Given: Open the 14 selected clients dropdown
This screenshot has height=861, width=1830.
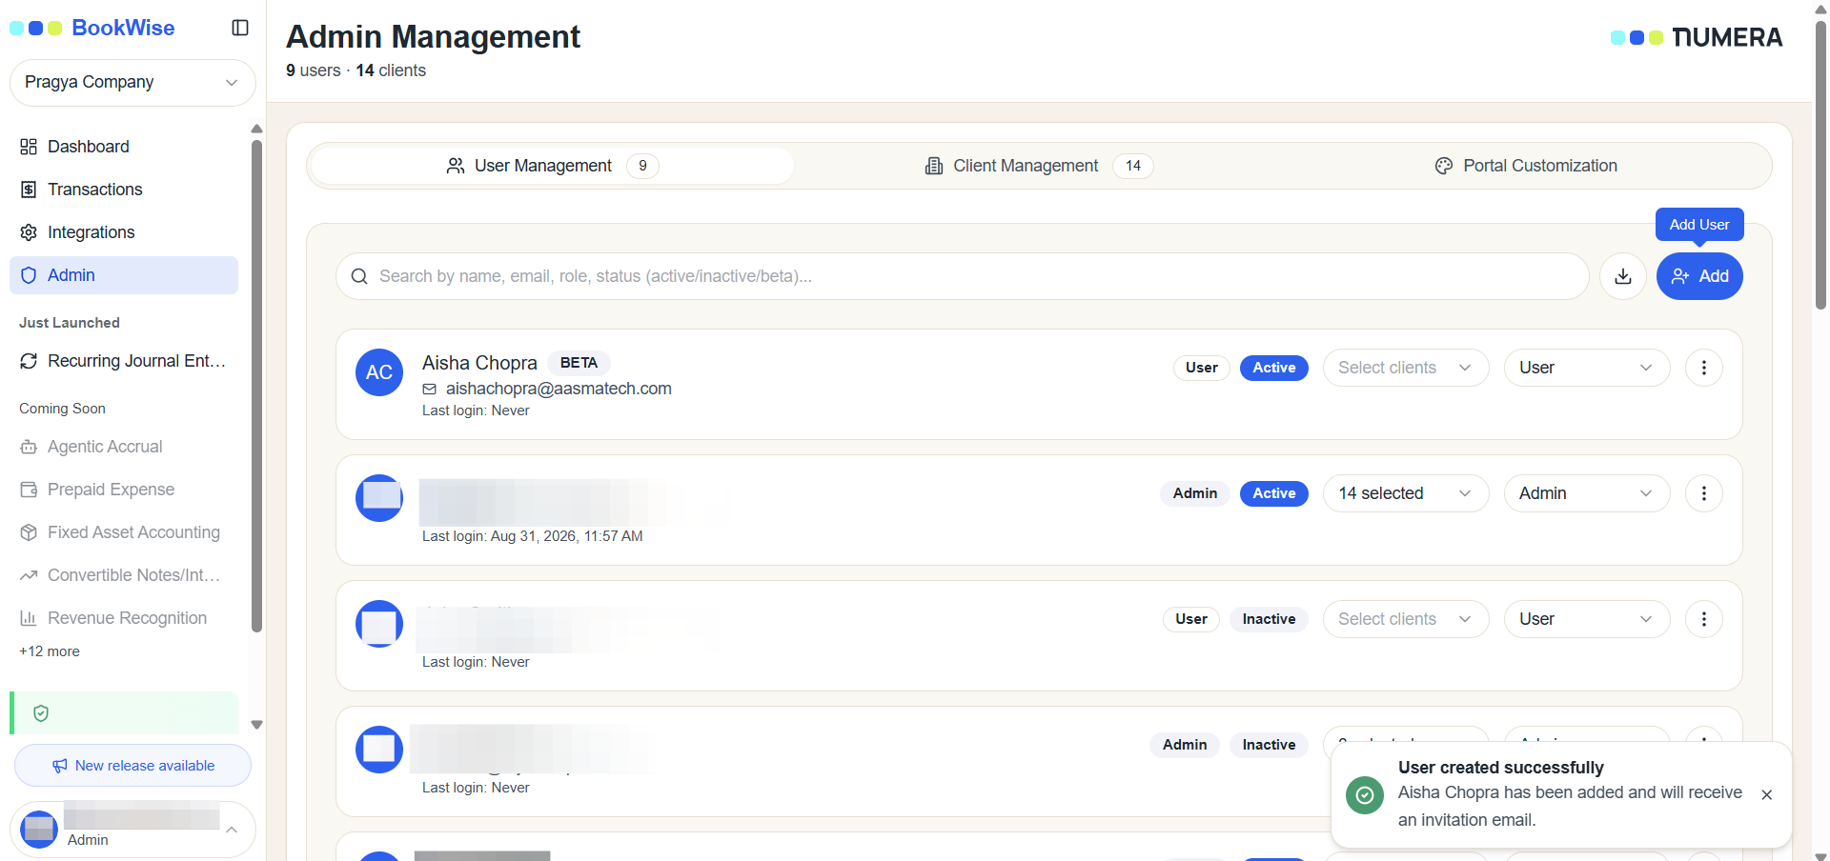Looking at the screenshot, I should 1406,493.
